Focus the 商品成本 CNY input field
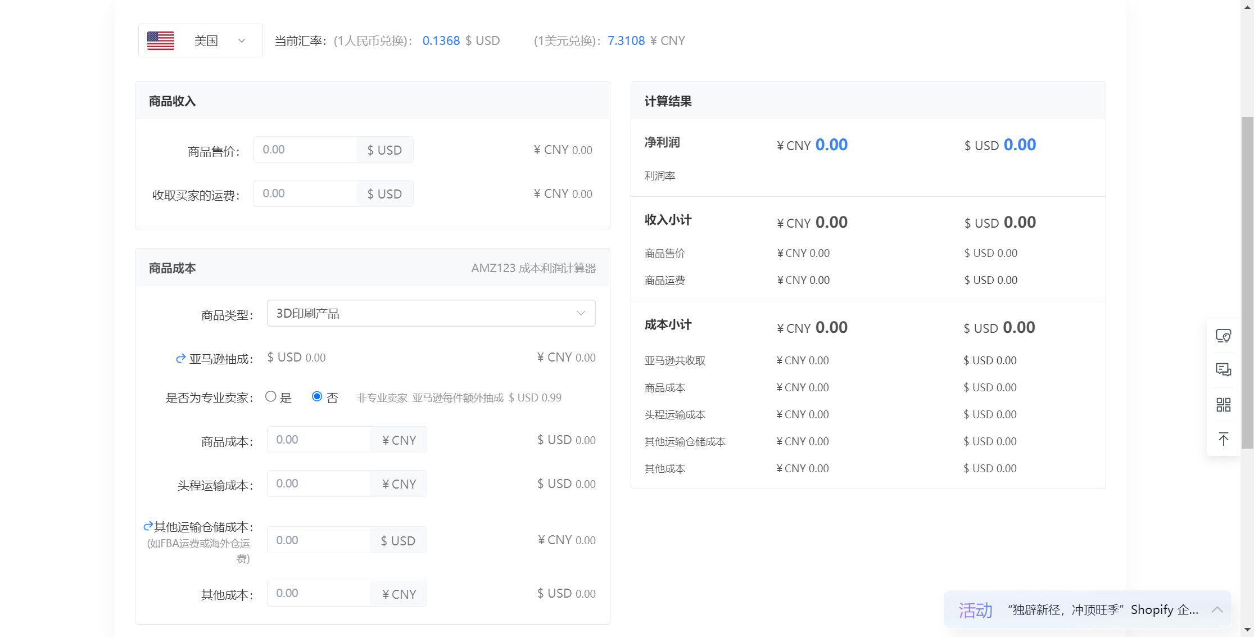Viewport: 1254px width, 637px height. point(319,440)
